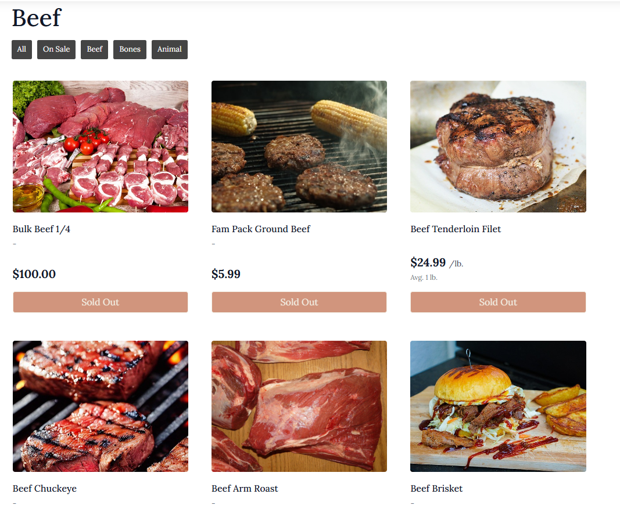Open the Fam Pack Ground Beef title
The image size is (620, 505).
(261, 229)
